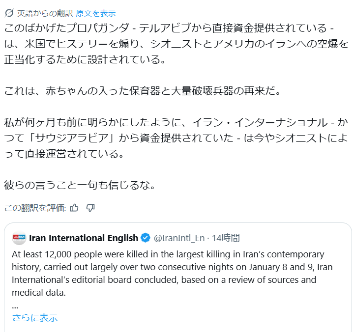This screenshot has width=354, height=332.
Task: Click the @IranIntl_En handle
Action: (x=179, y=238)
